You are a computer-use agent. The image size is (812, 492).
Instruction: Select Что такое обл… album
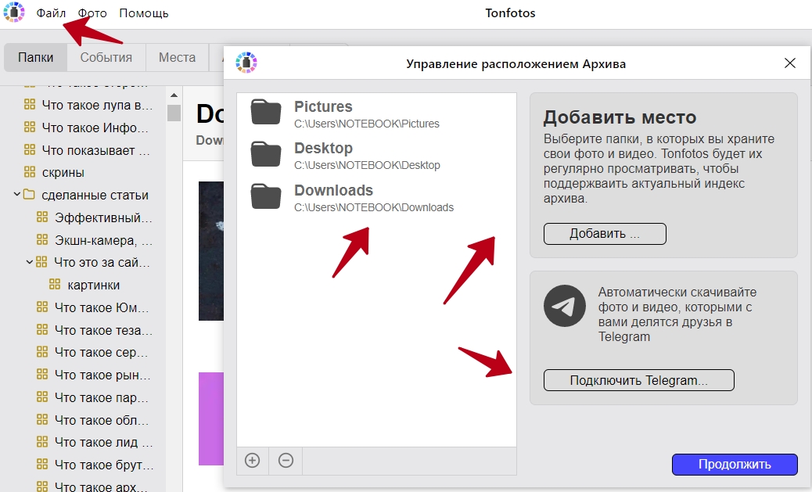(x=102, y=419)
